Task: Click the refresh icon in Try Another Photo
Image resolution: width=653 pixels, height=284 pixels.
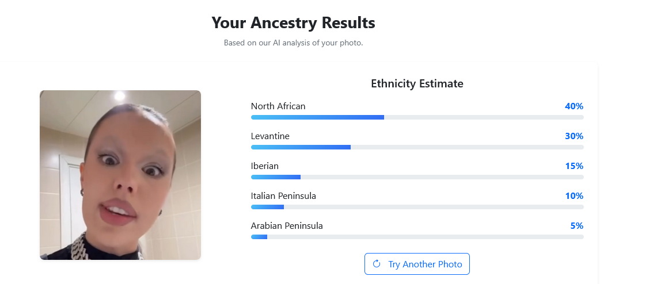Action: (377, 264)
